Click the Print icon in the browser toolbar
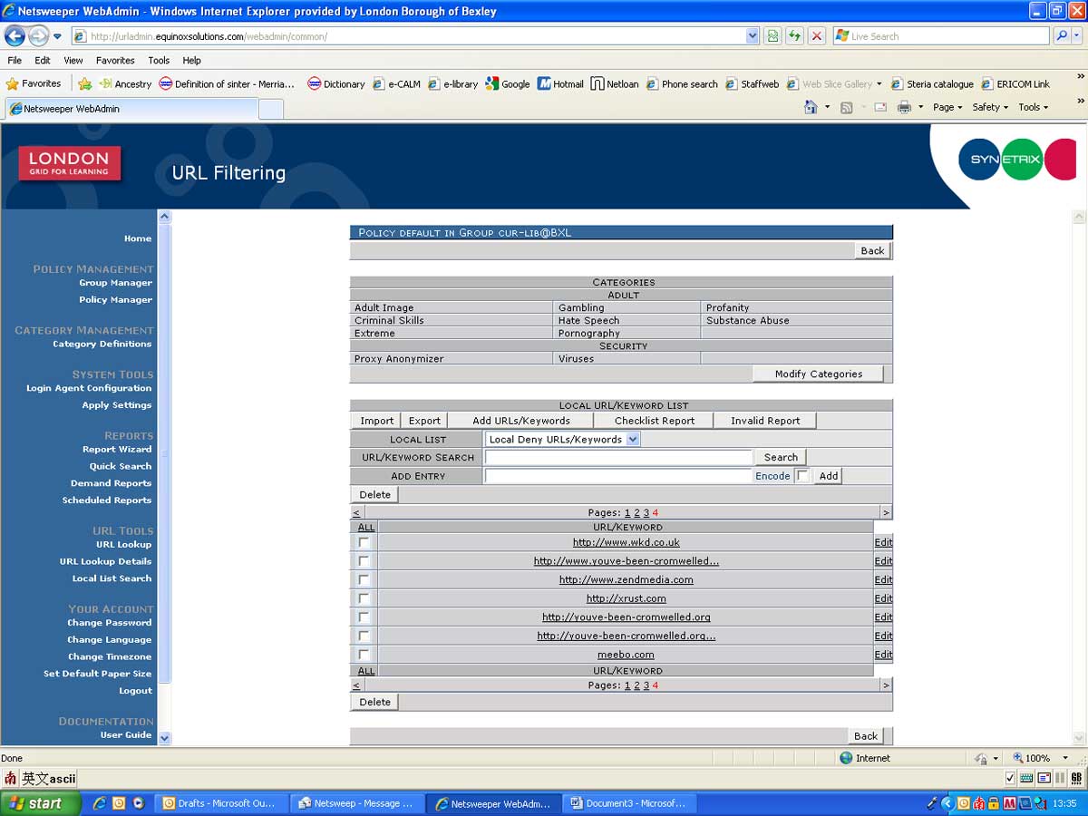1088x816 pixels. [x=906, y=106]
